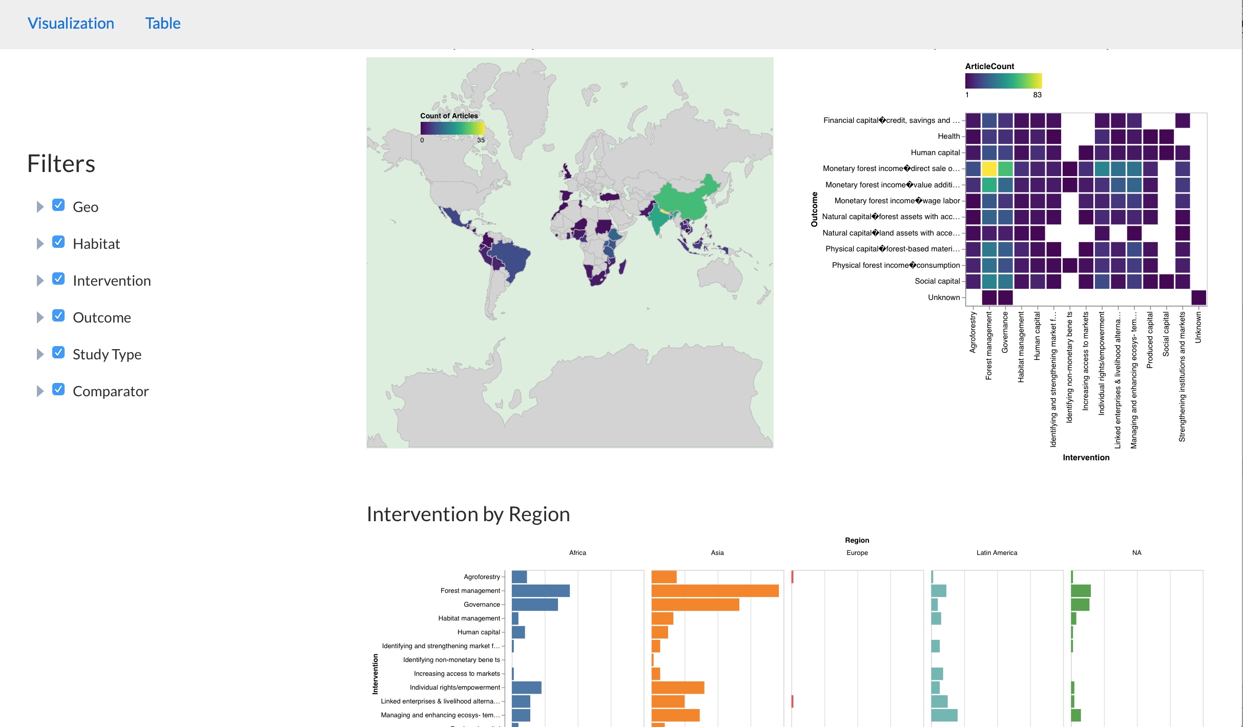Click the Unknown column heatmap cell
The height and width of the screenshot is (727, 1243).
[1198, 297]
